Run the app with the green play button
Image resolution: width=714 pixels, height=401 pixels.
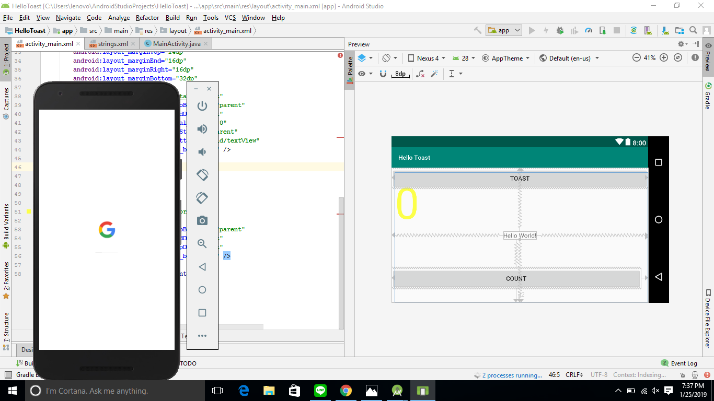532,30
